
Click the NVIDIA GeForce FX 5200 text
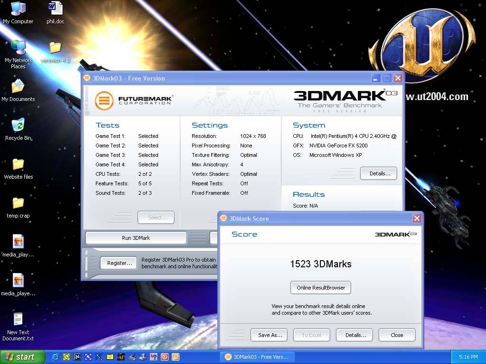(338, 146)
